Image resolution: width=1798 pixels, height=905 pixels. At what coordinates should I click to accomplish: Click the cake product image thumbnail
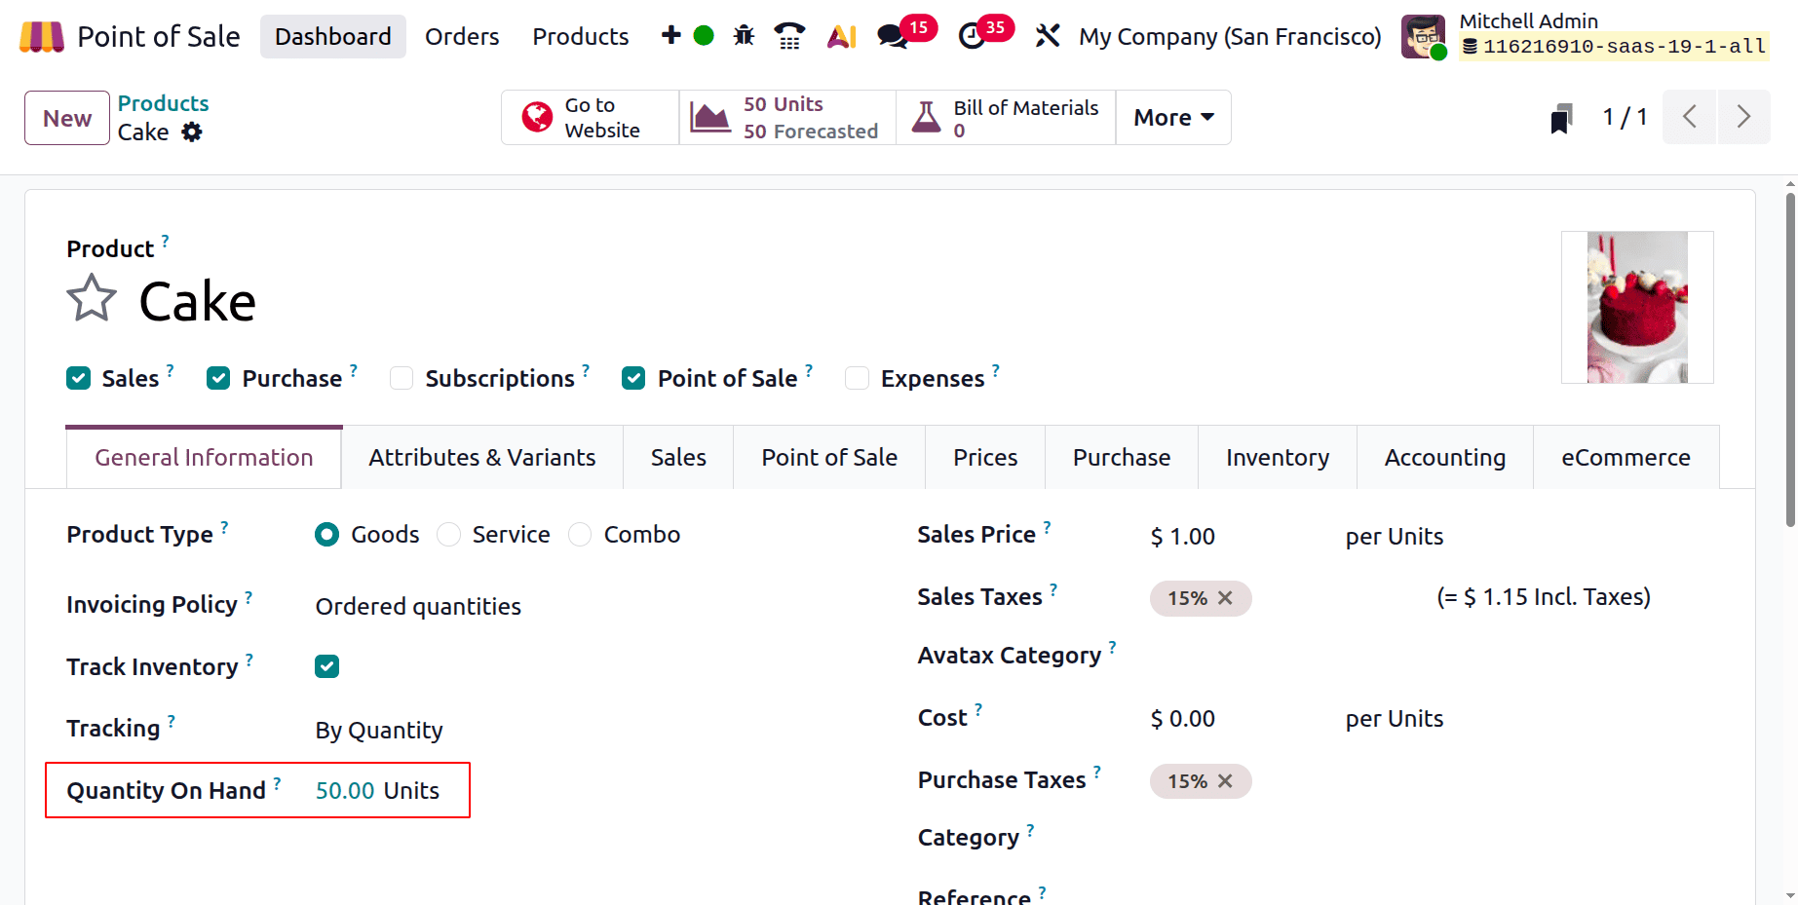(1637, 307)
